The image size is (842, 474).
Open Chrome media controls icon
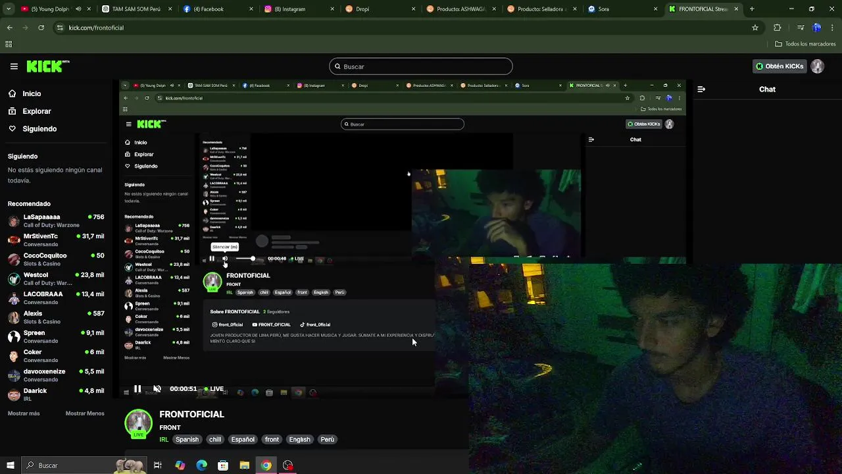(801, 28)
